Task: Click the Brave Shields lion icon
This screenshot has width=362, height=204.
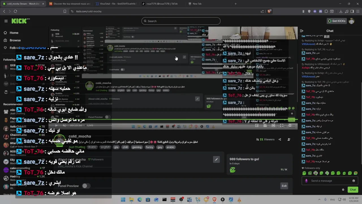Action: click(269, 11)
